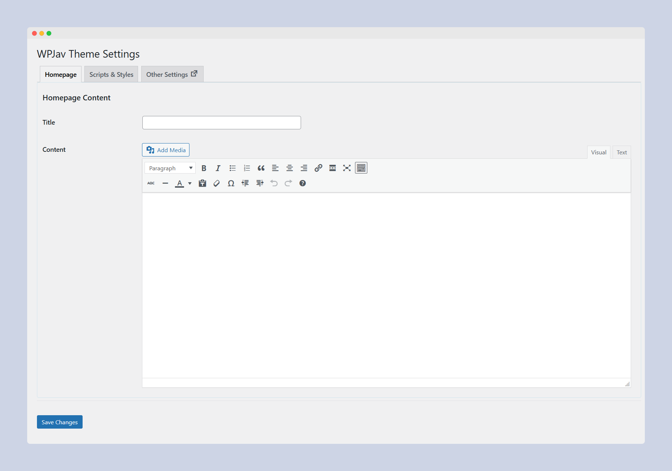
Task: Click the Title input field
Action: (x=221, y=122)
